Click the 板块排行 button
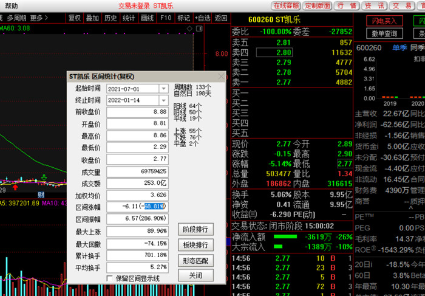 coord(195,245)
